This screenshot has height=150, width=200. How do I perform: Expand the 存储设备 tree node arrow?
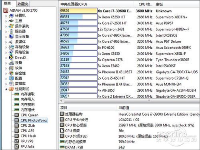click(x=6, y=47)
